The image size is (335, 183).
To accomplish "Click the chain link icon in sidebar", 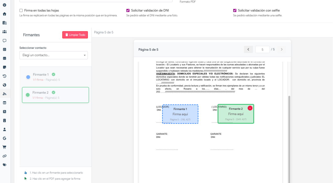I will click(x=4, y=156).
